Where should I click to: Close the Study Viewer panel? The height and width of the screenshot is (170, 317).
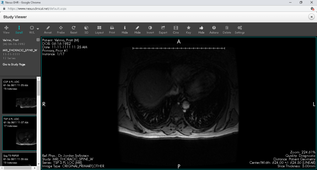[311, 17]
